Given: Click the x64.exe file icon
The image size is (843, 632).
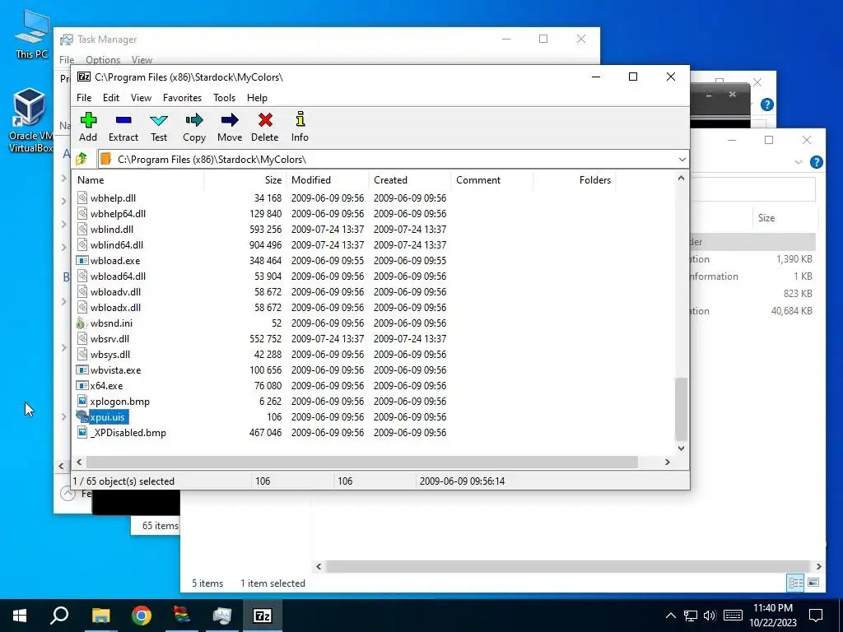Looking at the screenshot, I should (x=82, y=385).
